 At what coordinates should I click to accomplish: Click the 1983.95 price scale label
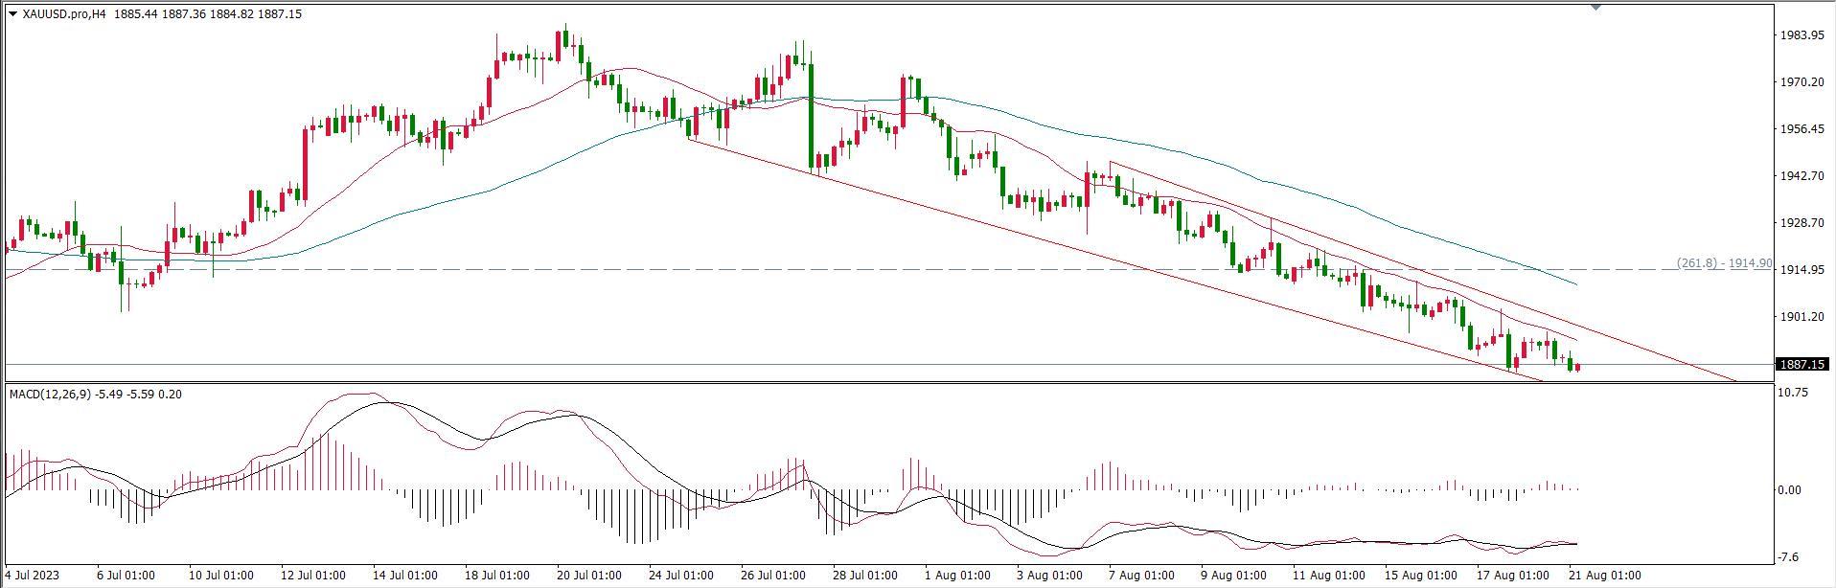(x=1801, y=35)
